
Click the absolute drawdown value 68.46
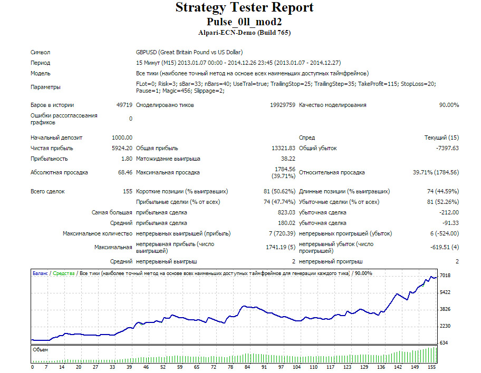click(125, 173)
